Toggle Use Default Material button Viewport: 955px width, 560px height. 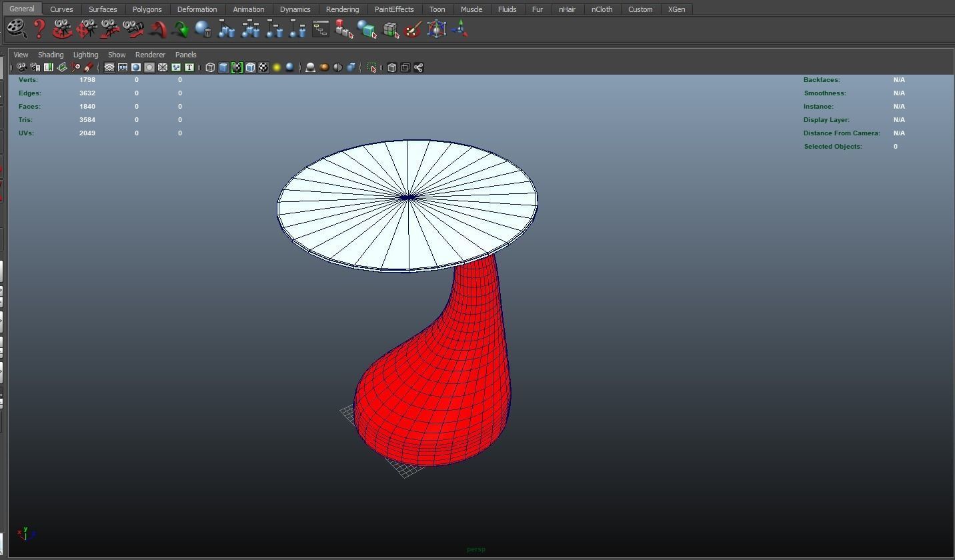237,67
